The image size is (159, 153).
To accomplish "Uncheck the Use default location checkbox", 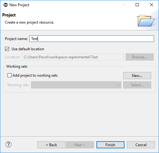I will (x=7, y=49).
